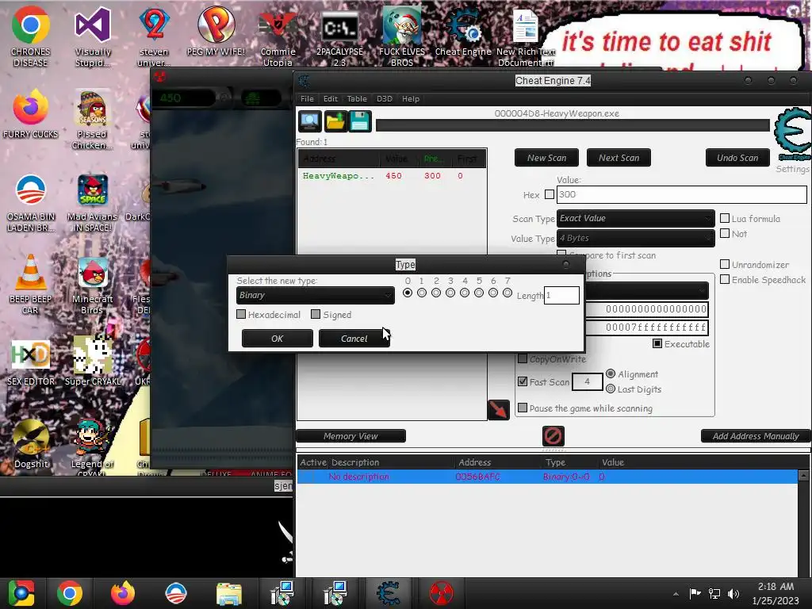Screen dimensions: 812x609
Task: Open FUCK ELVES BROS desktop icon
Action: pyautogui.click(x=402, y=36)
